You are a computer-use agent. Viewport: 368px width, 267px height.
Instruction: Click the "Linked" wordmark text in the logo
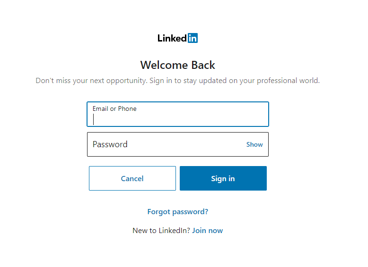(172, 38)
